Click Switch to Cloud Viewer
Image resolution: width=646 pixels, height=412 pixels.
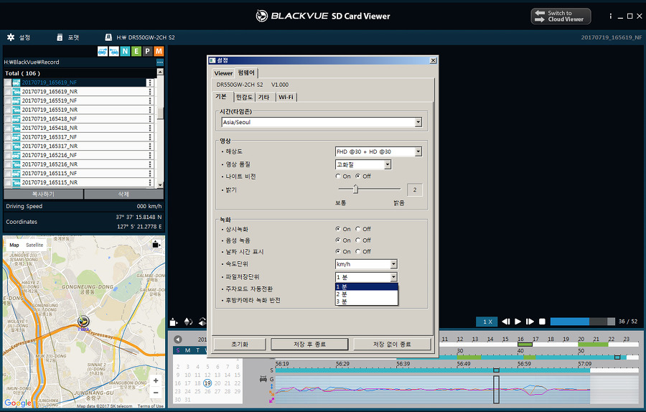(561, 16)
